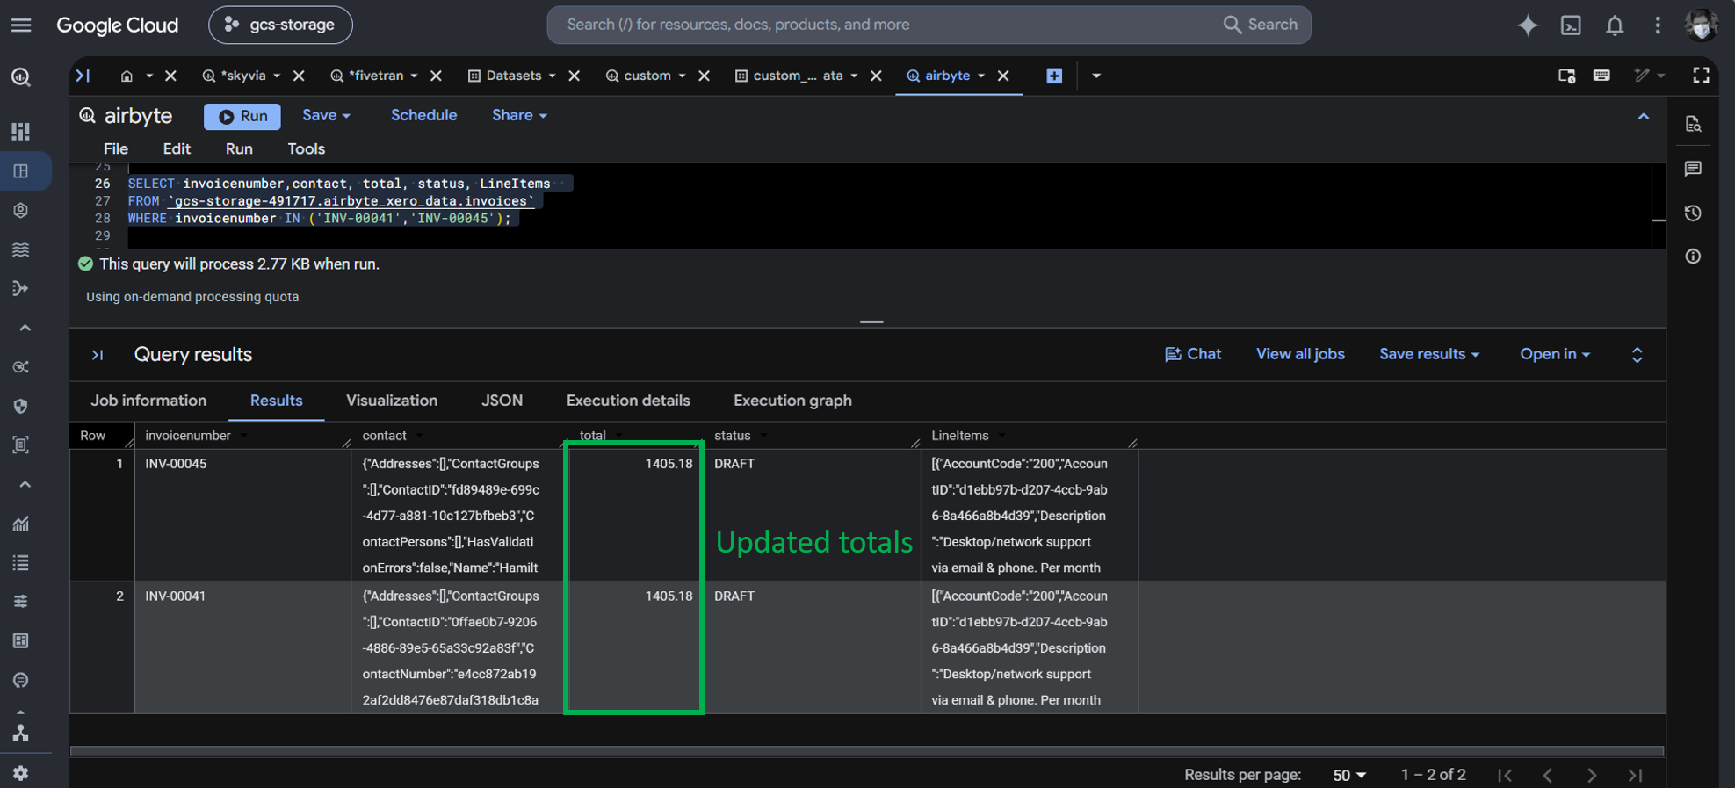Open the query history clock icon in right rail
The width and height of the screenshot is (1735, 788).
click(1693, 213)
